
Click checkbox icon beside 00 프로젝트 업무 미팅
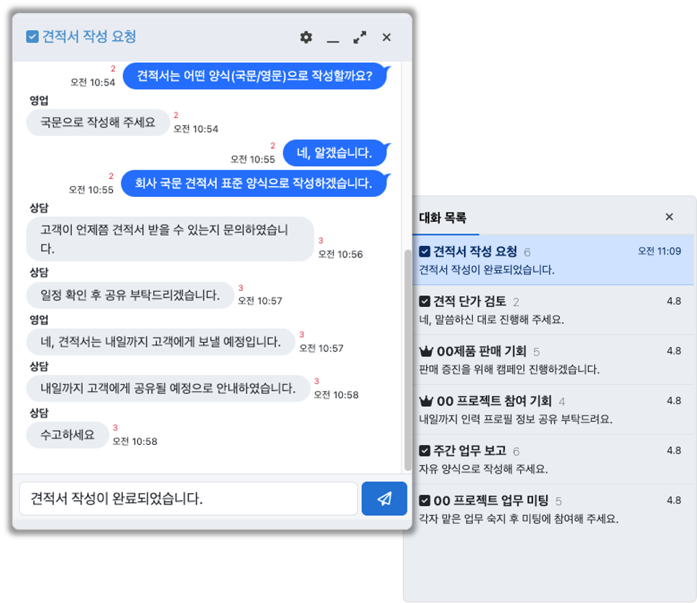point(425,501)
